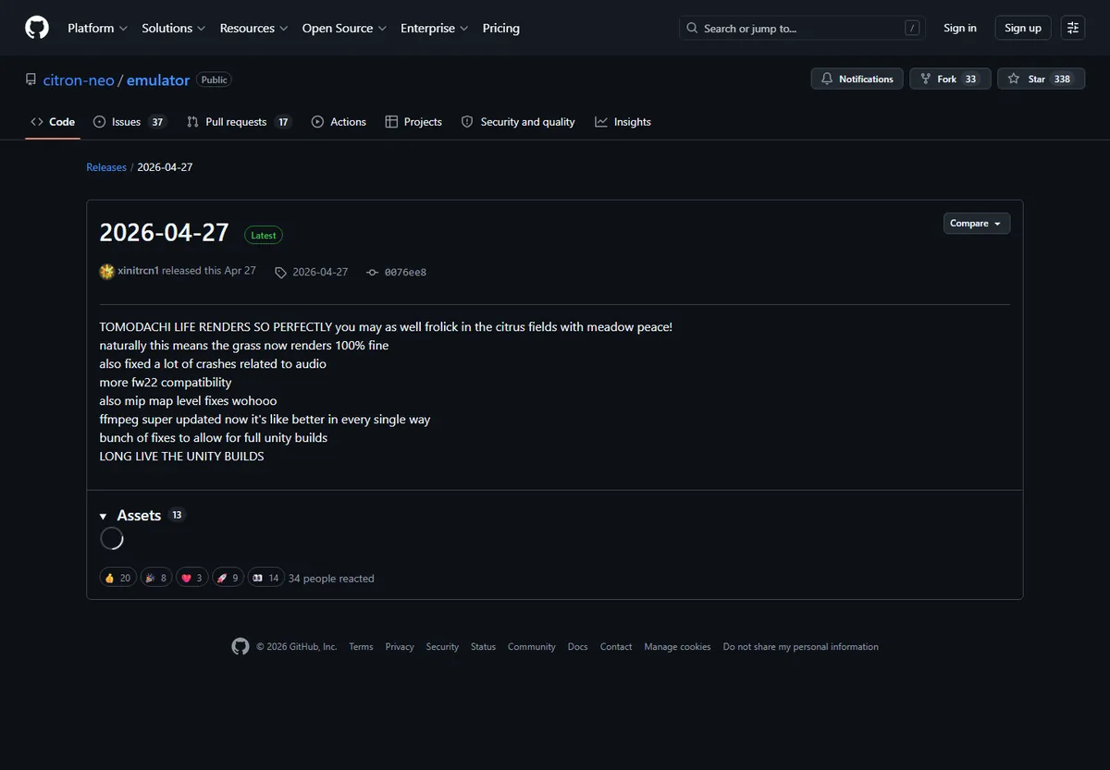The image size is (1110, 770).
Task: Switch to Security and quality tab
Action: tap(518, 122)
